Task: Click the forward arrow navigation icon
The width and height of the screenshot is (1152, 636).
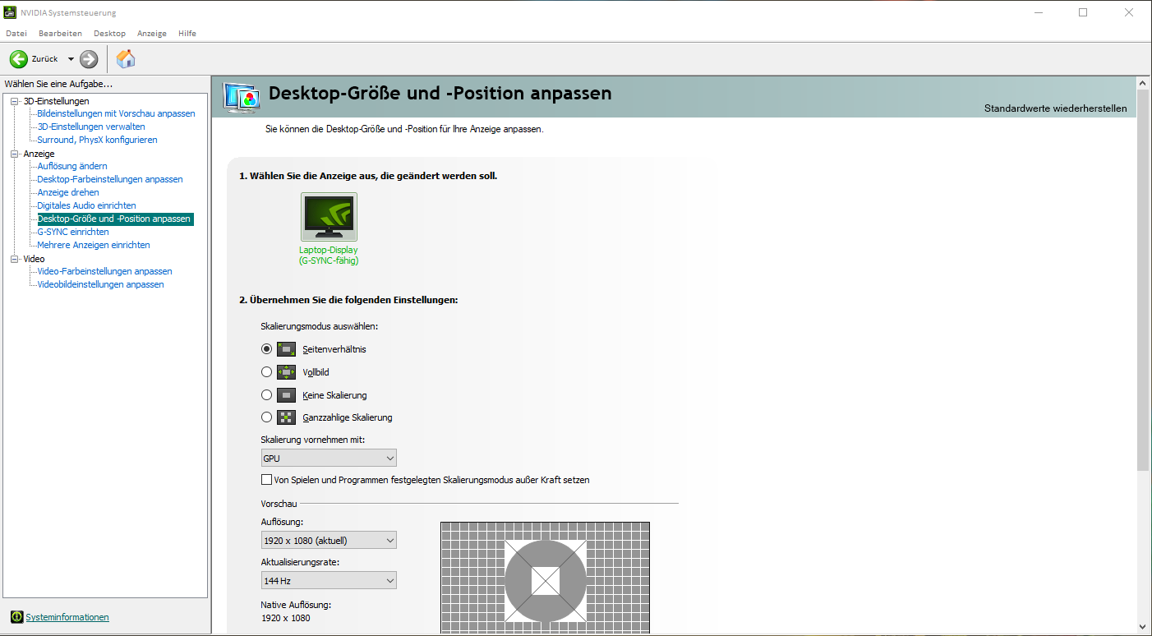Action: click(x=89, y=59)
